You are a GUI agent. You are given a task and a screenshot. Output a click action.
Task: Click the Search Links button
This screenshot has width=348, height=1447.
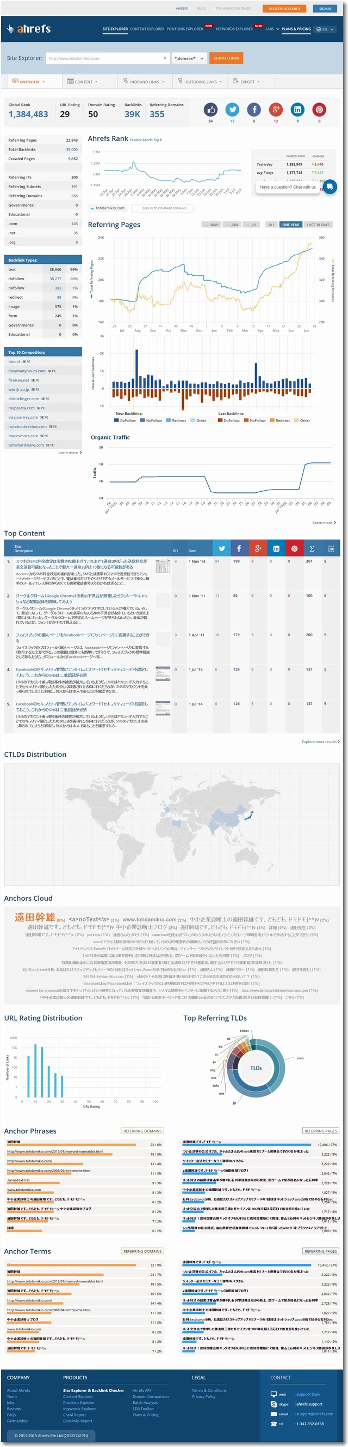coord(226,58)
